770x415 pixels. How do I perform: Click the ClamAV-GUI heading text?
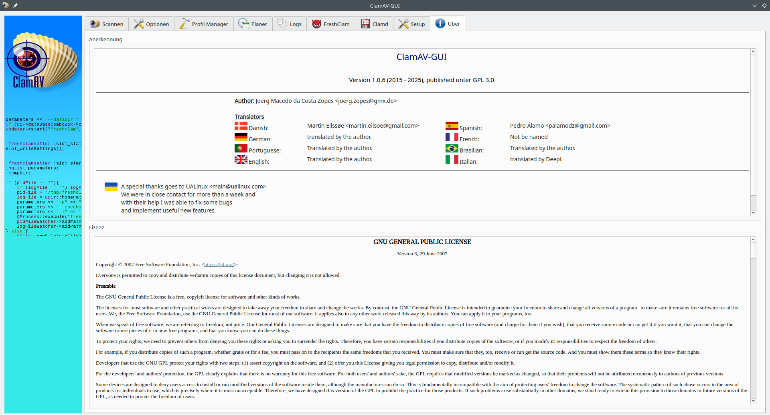[421, 57]
